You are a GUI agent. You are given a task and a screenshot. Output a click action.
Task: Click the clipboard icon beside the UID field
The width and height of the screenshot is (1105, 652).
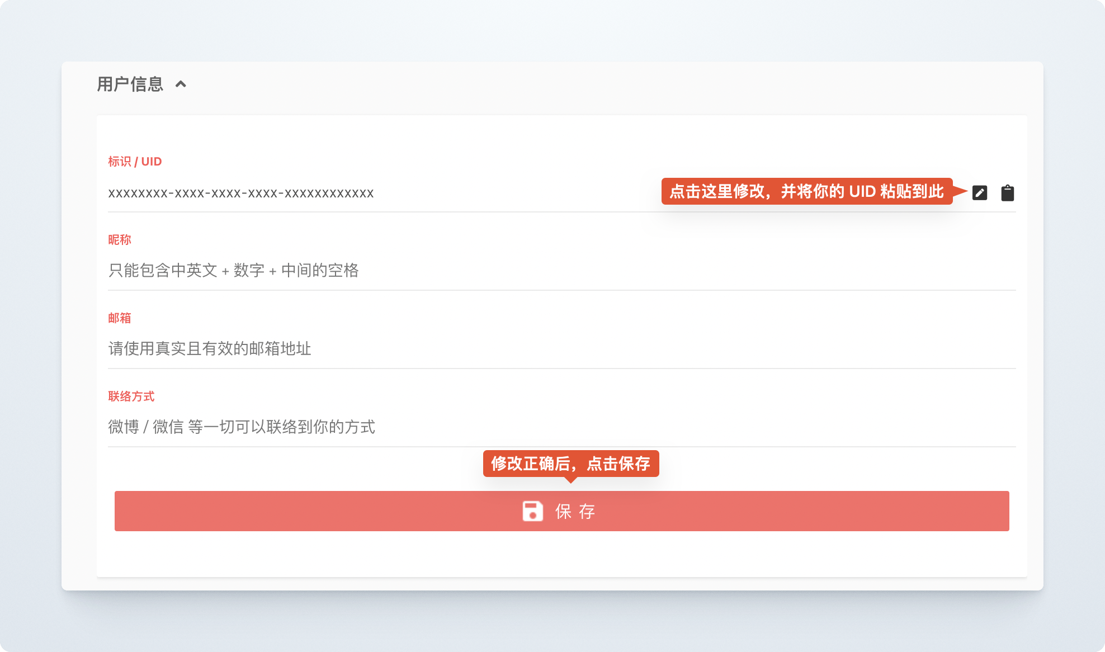pos(1008,193)
